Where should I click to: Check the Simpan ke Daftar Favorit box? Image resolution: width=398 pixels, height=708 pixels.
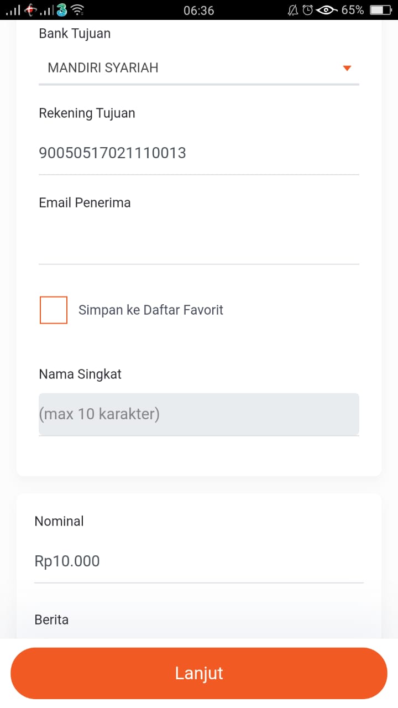[x=54, y=310]
